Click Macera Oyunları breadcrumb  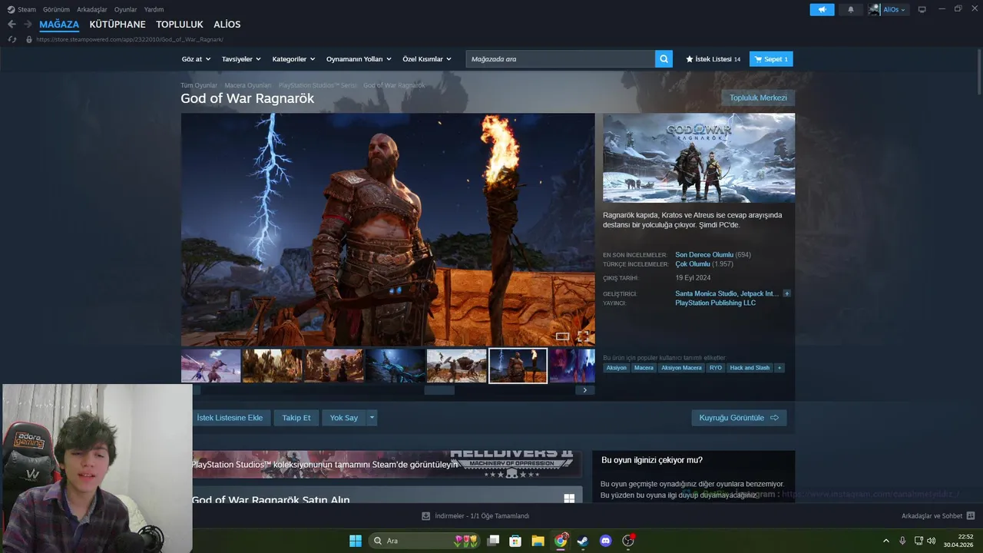pos(247,85)
